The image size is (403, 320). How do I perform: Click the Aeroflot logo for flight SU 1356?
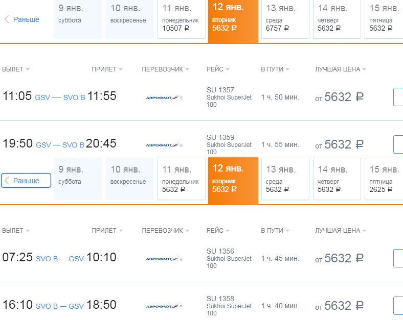(x=164, y=259)
